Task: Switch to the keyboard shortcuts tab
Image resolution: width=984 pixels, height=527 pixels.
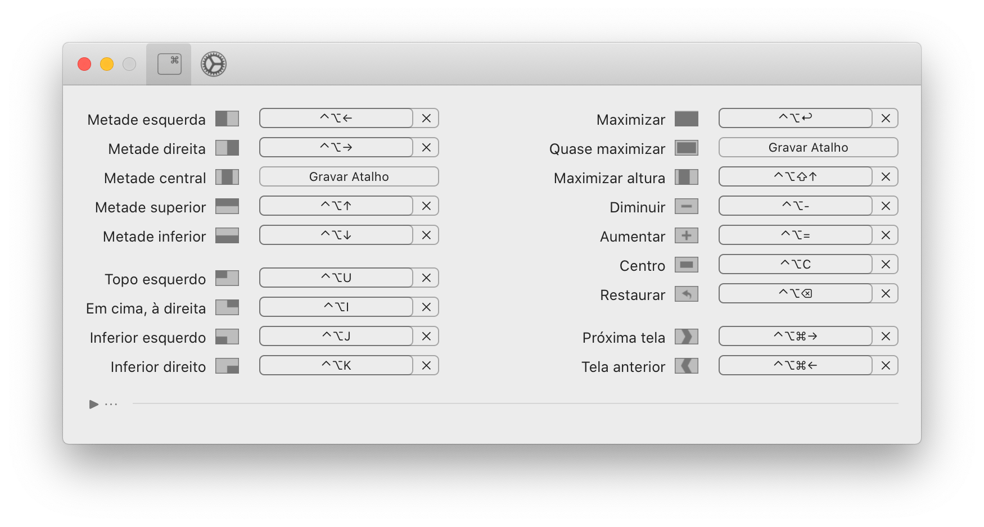Action: click(169, 64)
